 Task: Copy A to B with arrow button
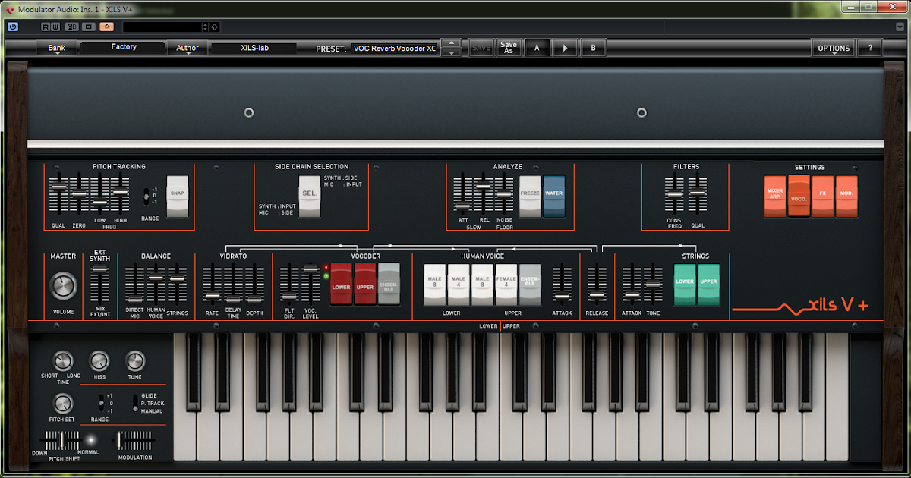[x=565, y=48]
